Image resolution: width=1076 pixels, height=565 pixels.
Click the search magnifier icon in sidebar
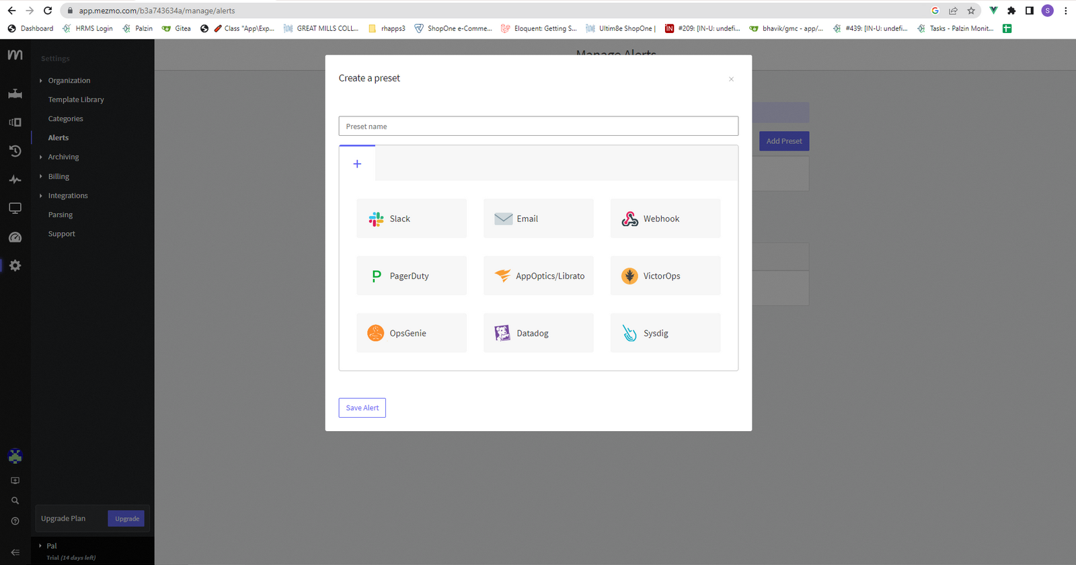tap(15, 501)
